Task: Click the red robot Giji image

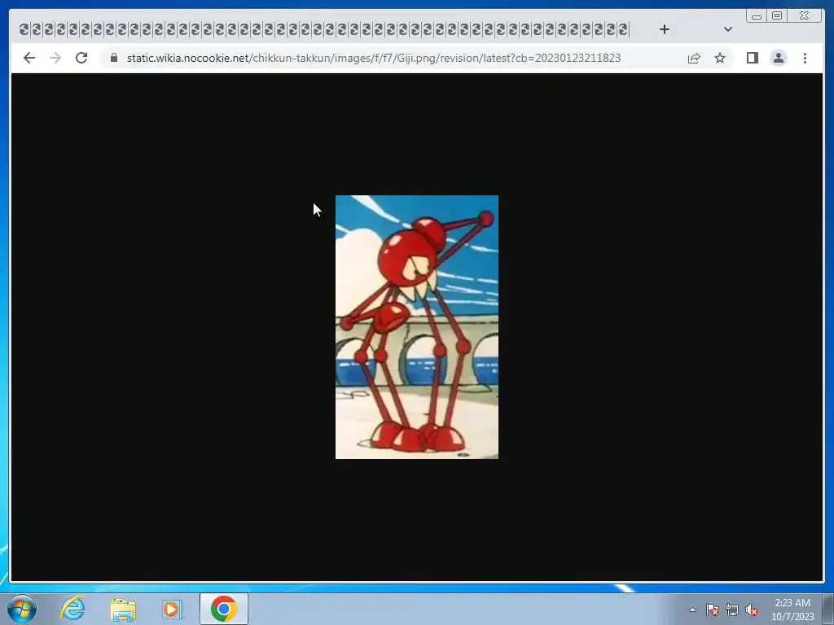Action: point(417,327)
